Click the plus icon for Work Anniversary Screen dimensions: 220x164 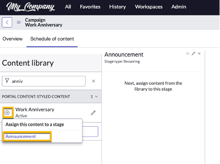click(7, 113)
